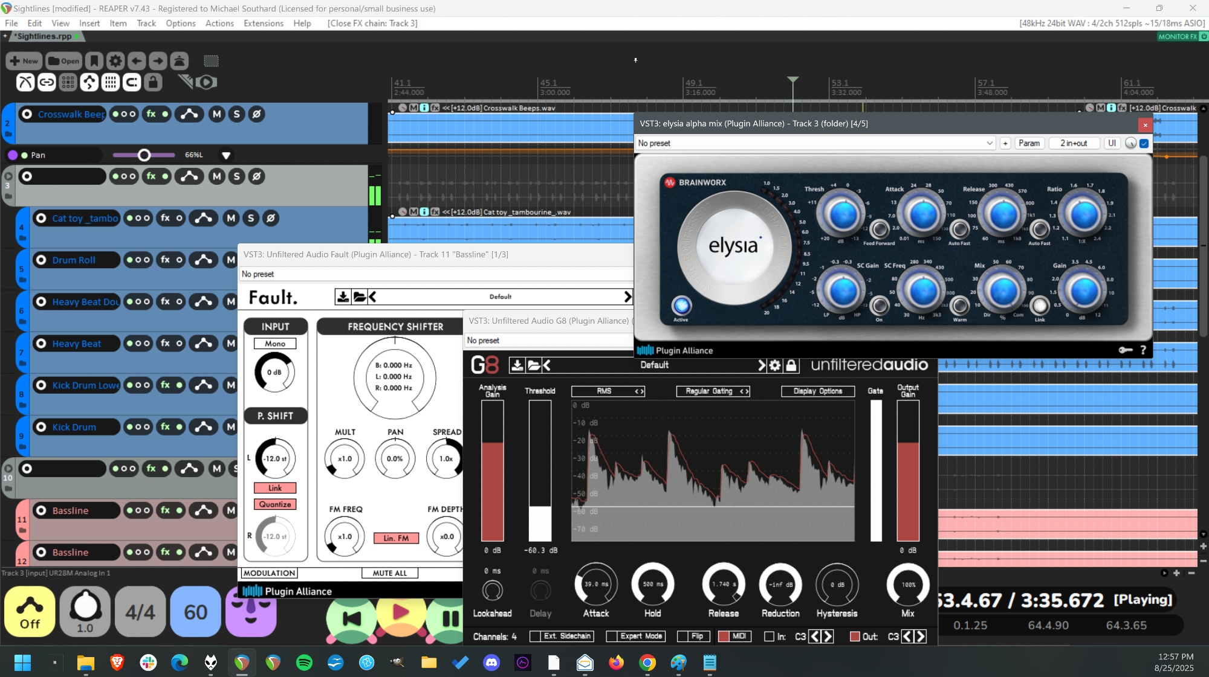Viewport: 1209px width, 677px height.
Task: Open the elysia preset dropdown
Action: 989,144
